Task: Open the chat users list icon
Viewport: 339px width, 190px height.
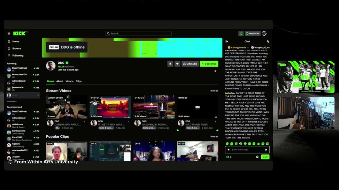Action: (x=268, y=41)
